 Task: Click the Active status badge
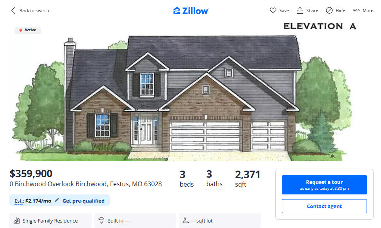pyautogui.click(x=28, y=30)
